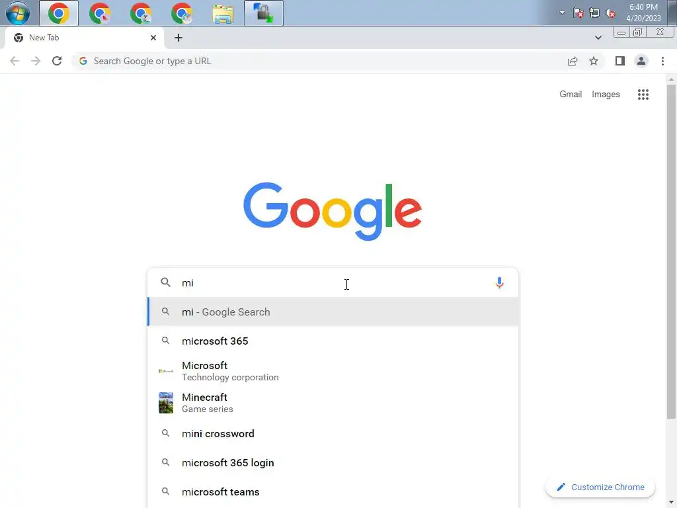The width and height of the screenshot is (677, 508).
Task: Choose 'mini crossword' suggestion
Action: 333,434
